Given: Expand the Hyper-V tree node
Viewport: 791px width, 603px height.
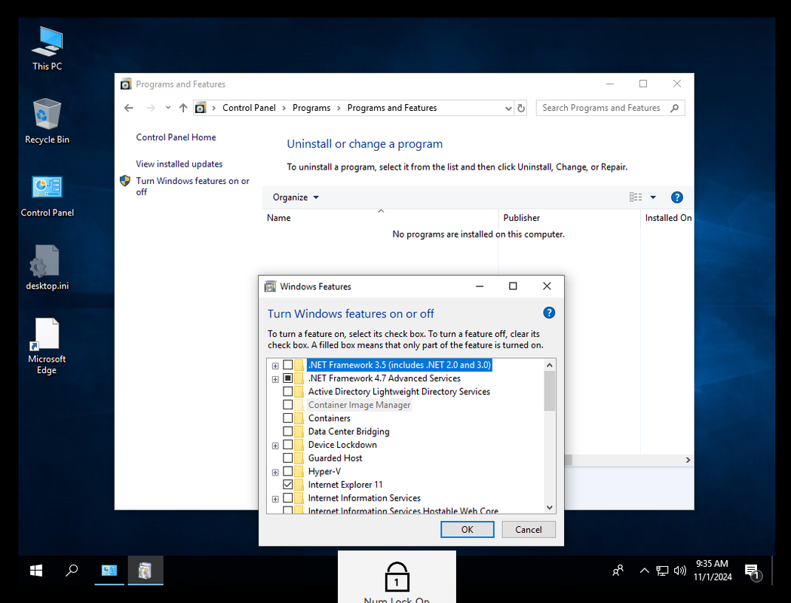Looking at the screenshot, I should (275, 473).
